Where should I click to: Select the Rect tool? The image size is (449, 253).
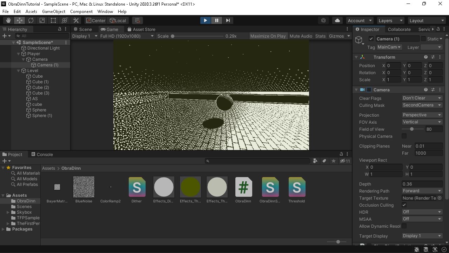[x=53, y=20]
